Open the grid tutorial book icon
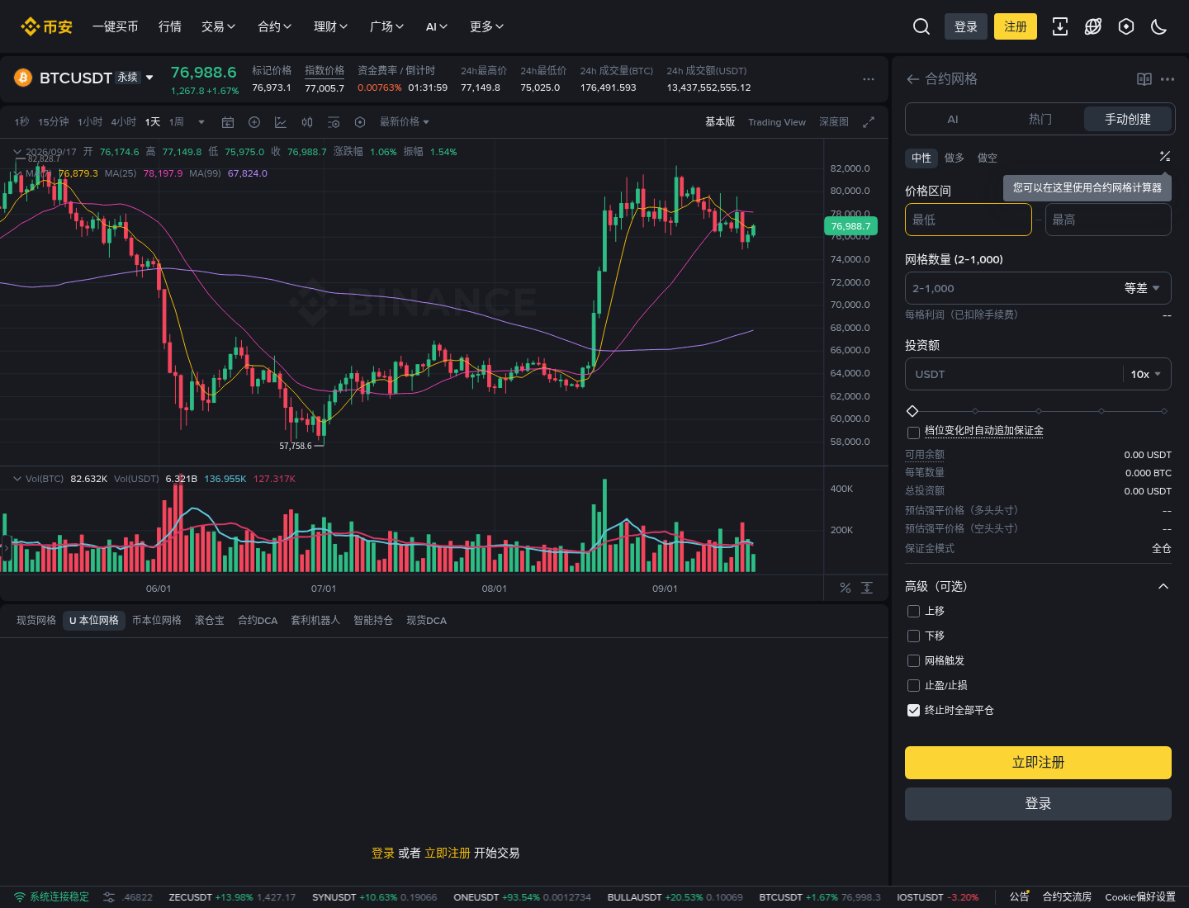 tap(1144, 79)
